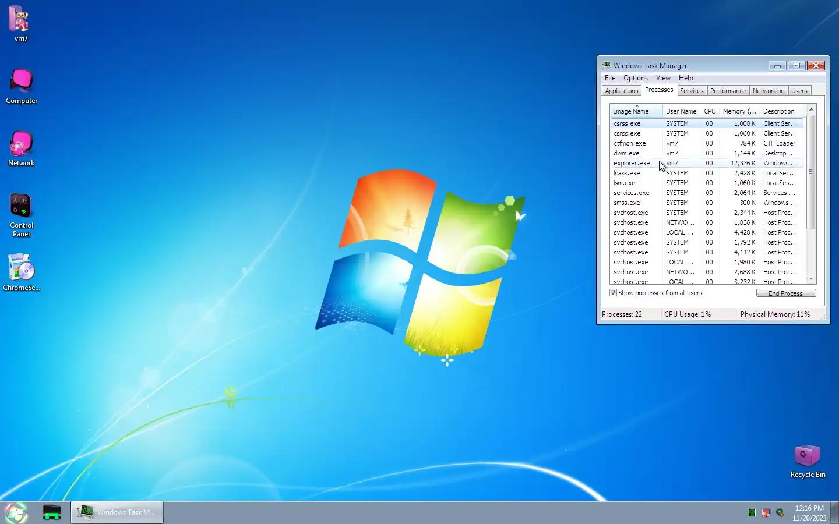Select the svchost.exe row using 4,112 K

click(707, 252)
